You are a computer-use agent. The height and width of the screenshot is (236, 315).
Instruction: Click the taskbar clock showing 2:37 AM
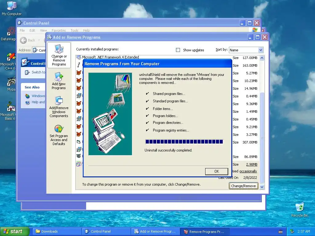tap(304, 231)
